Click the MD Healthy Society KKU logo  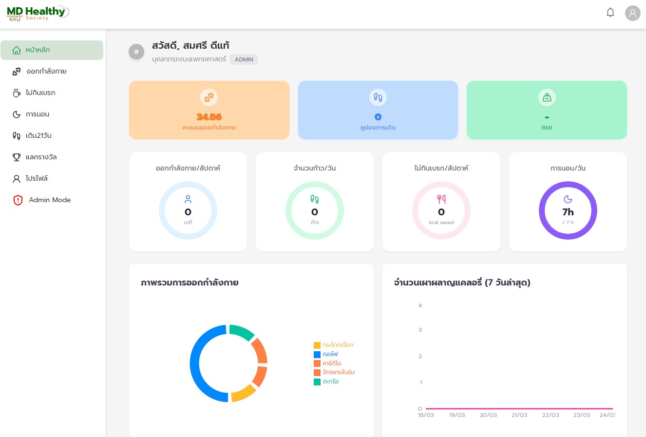38,13
